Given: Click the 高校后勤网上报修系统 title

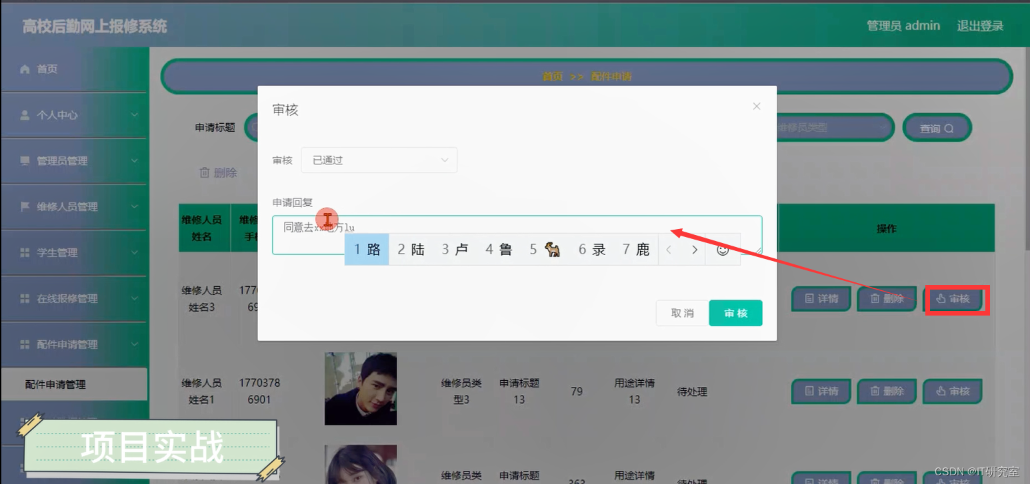Looking at the screenshot, I should 95,27.
